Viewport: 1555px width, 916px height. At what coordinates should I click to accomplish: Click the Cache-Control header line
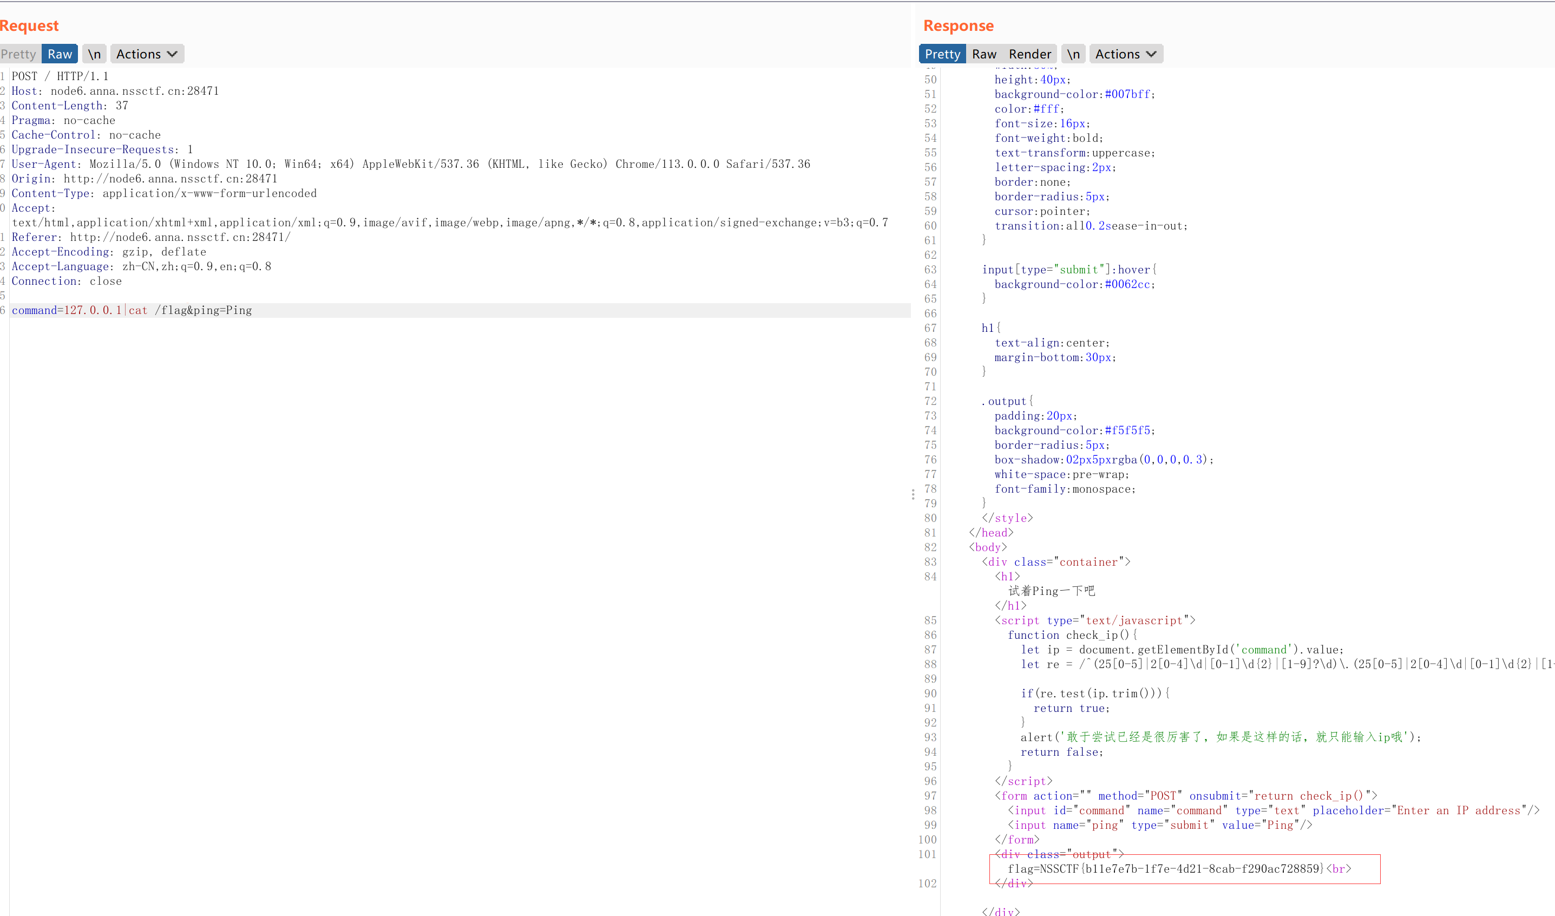[87, 135]
